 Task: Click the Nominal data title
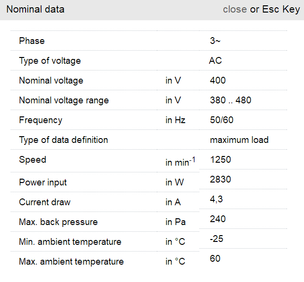coord(35,10)
